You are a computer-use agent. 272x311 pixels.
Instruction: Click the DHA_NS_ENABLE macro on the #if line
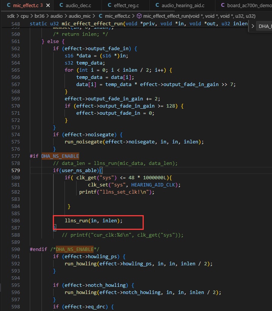(60, 156)
